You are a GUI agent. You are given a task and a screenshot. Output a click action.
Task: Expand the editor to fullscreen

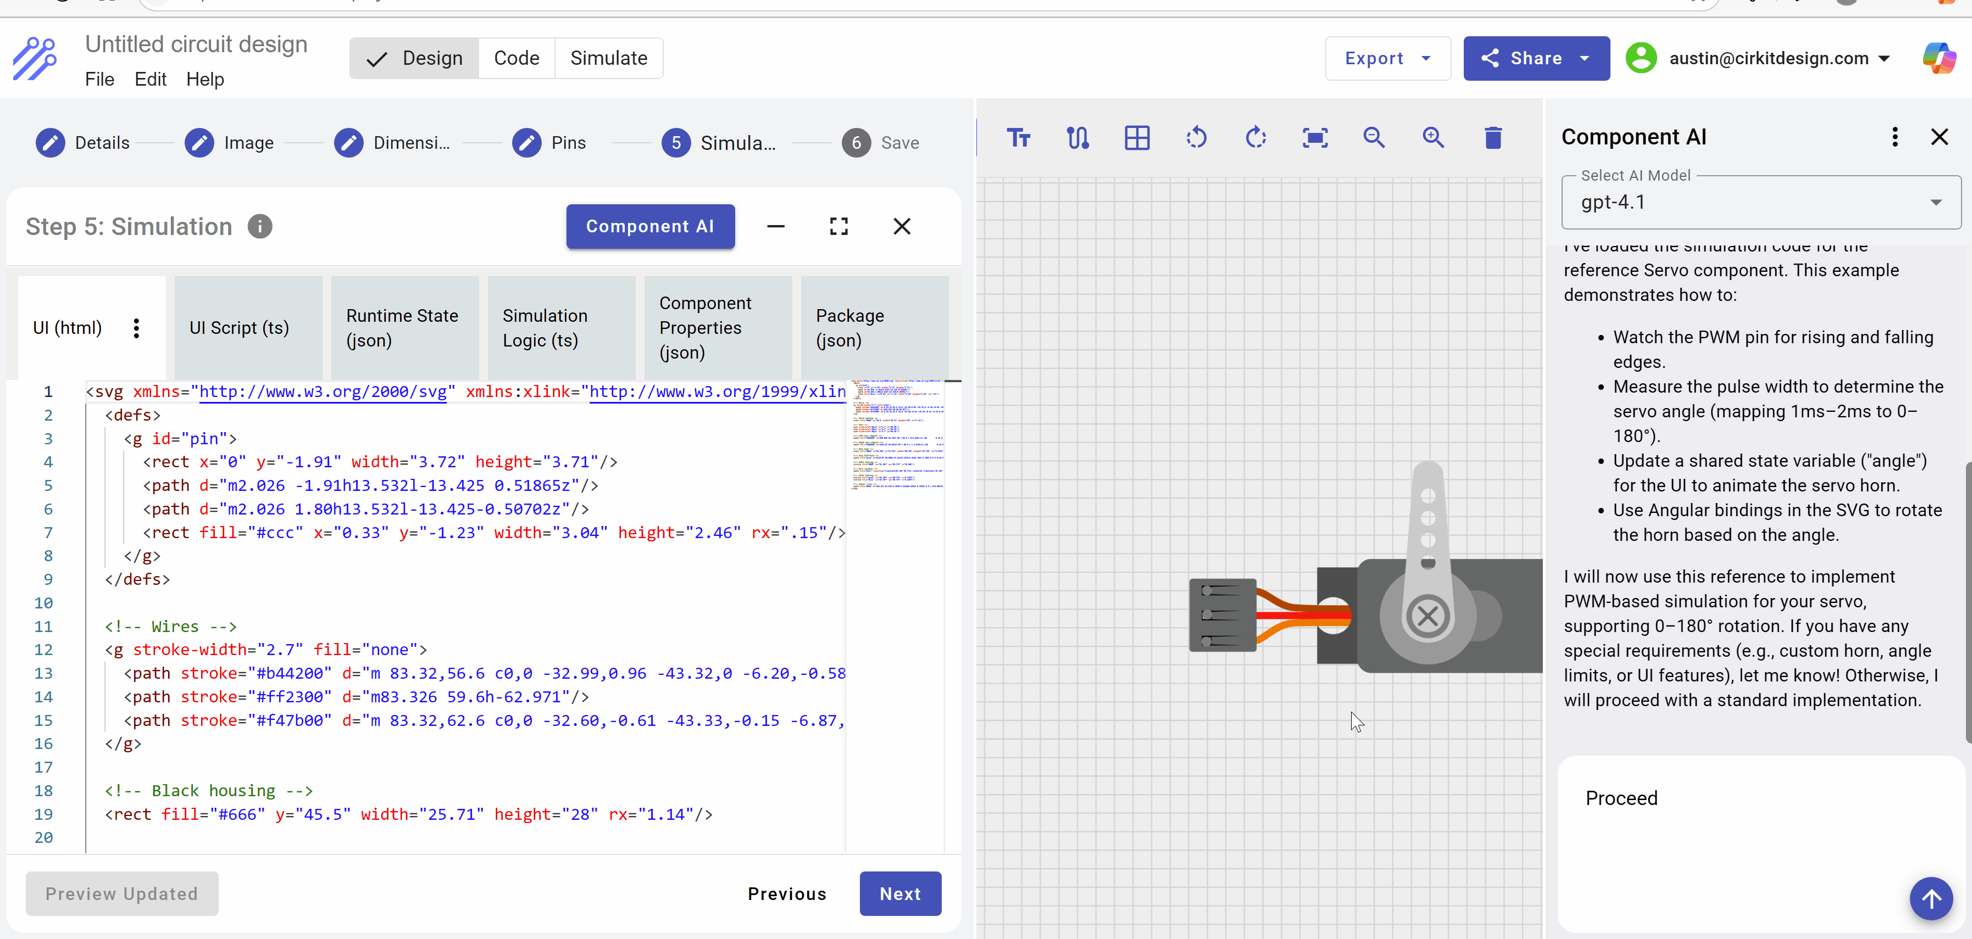pyautogui.click(x=839, y=227)
